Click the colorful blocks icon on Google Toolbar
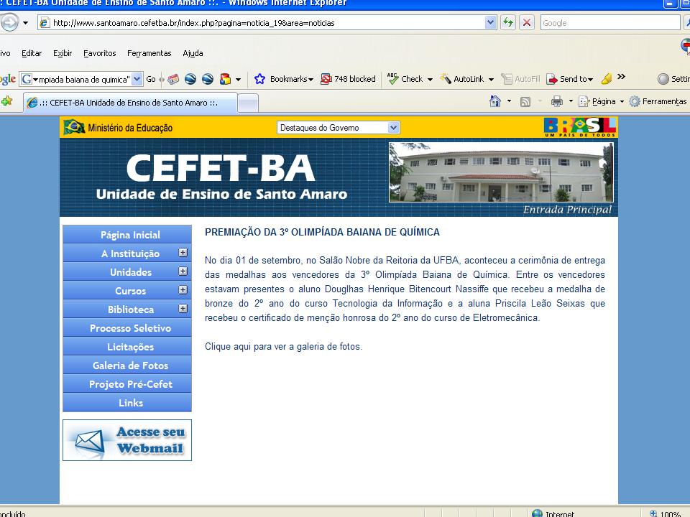 pos(225,79)
